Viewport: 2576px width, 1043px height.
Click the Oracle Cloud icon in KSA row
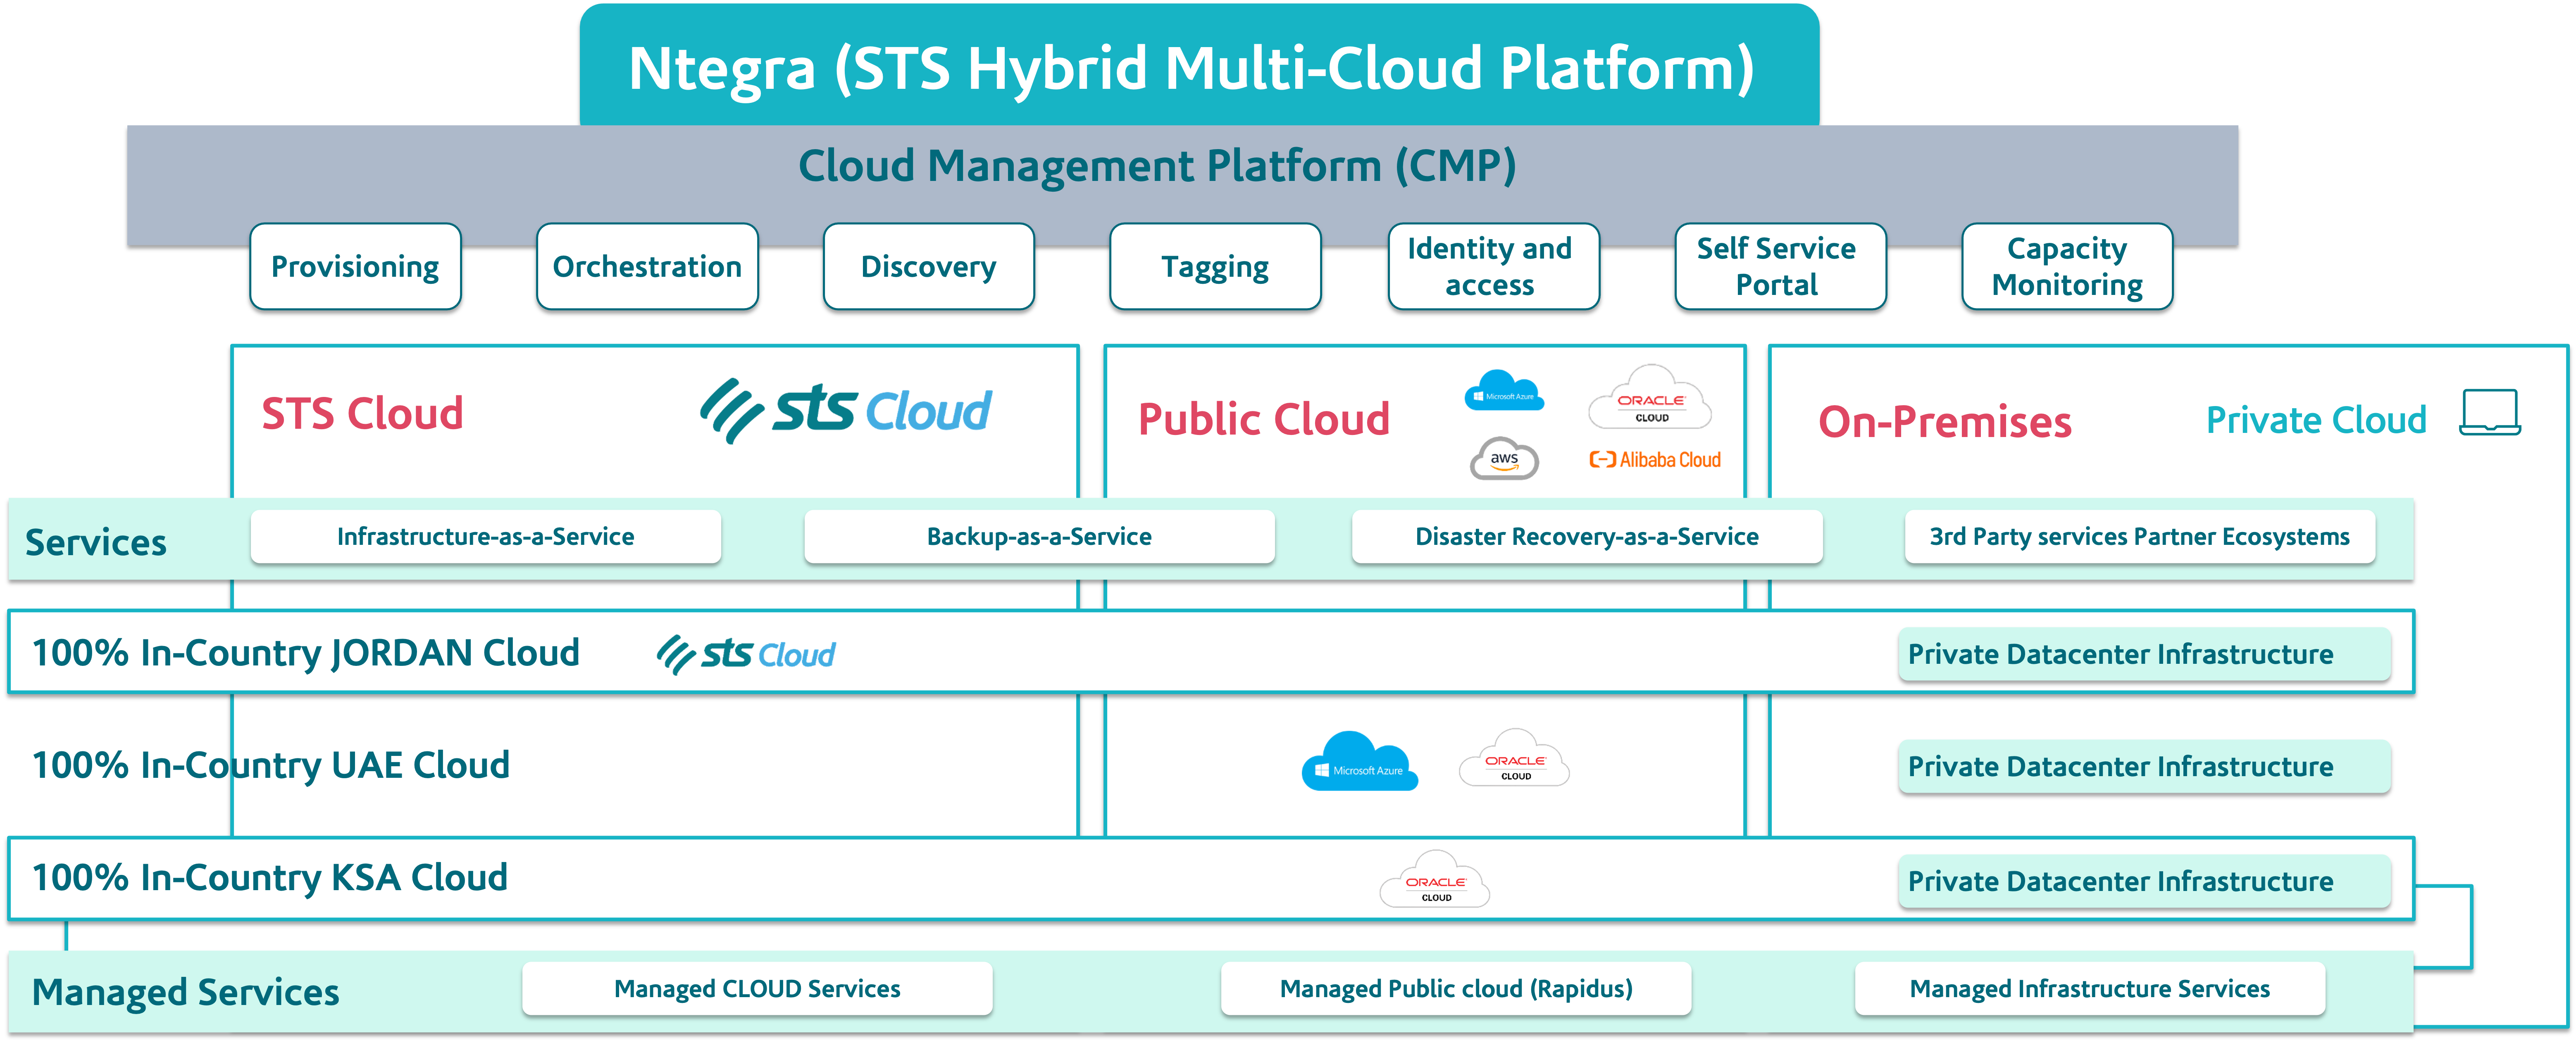pos(1435,879)
